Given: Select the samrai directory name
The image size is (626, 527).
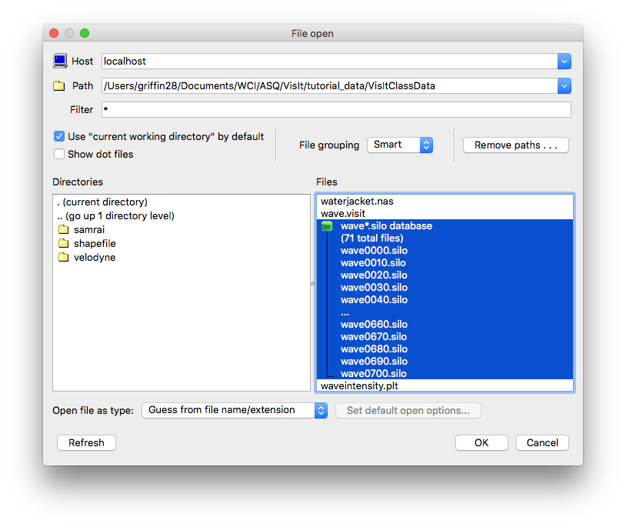Looking at the screenshot, I should pos(89,229).
